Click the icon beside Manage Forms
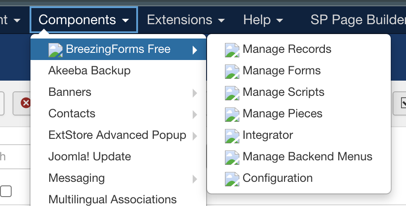The width and height of the screenshot is (406, 206). click(232, 71)
